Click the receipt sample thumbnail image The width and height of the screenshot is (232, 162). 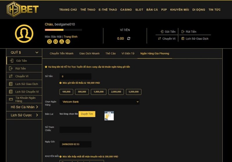pos(109,116)
